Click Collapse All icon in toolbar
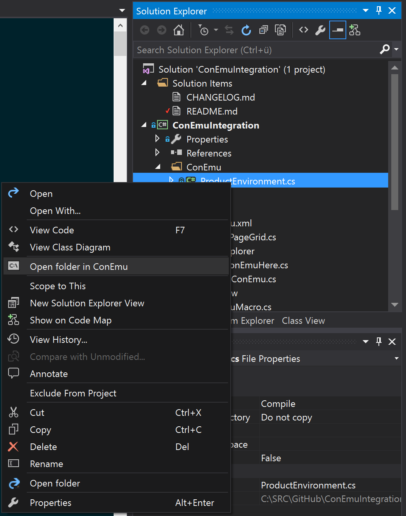Image resolution: width=406 pixels, height=516 pixels. pyautogui.click(x=264, y=30)
